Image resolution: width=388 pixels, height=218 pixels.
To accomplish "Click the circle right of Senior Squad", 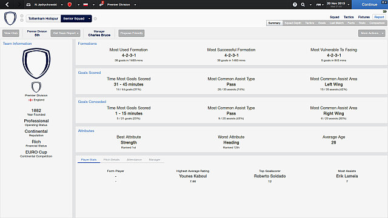I will click(95, 19).
